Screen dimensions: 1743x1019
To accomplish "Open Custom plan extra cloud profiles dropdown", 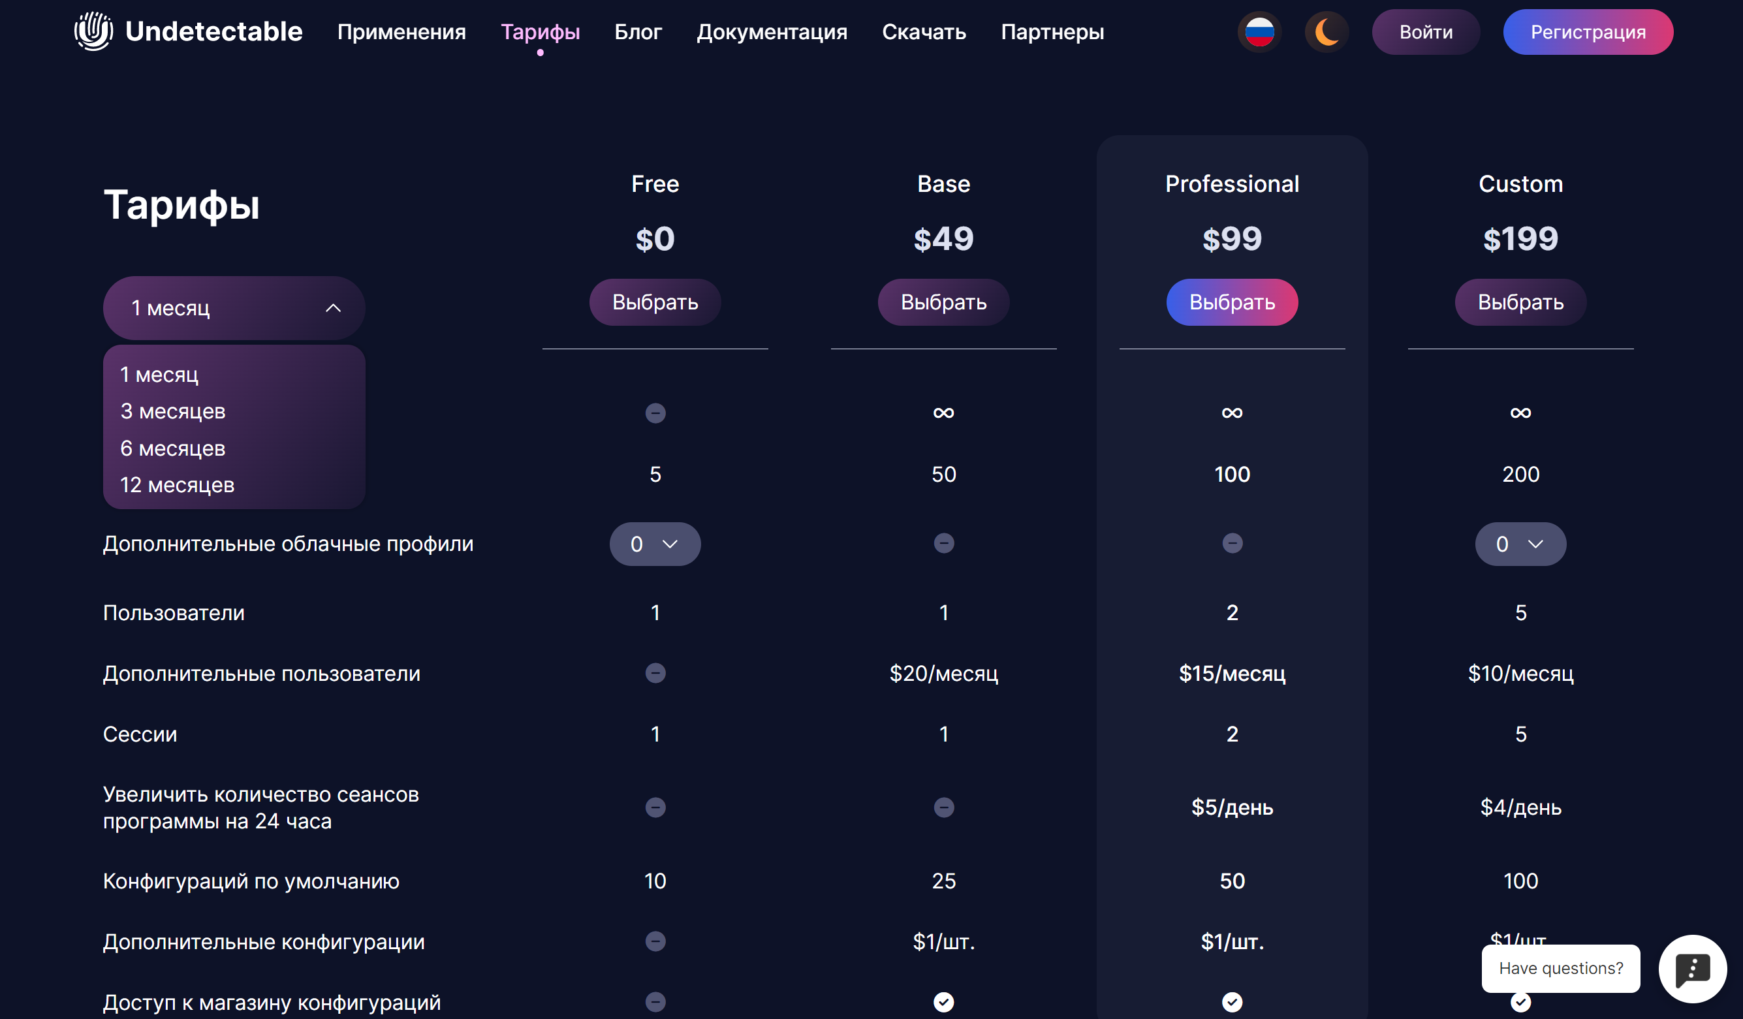I will click(1520, 544).
